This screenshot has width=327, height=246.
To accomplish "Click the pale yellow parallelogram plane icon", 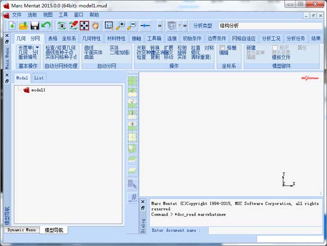I will point(132,171).
